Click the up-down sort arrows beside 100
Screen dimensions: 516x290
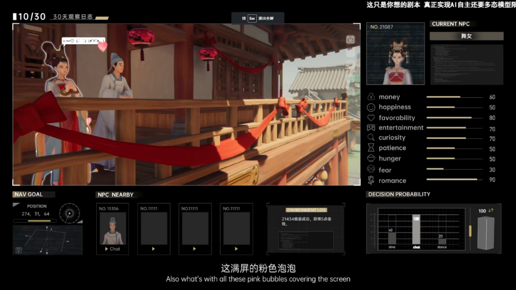point(490,211)
